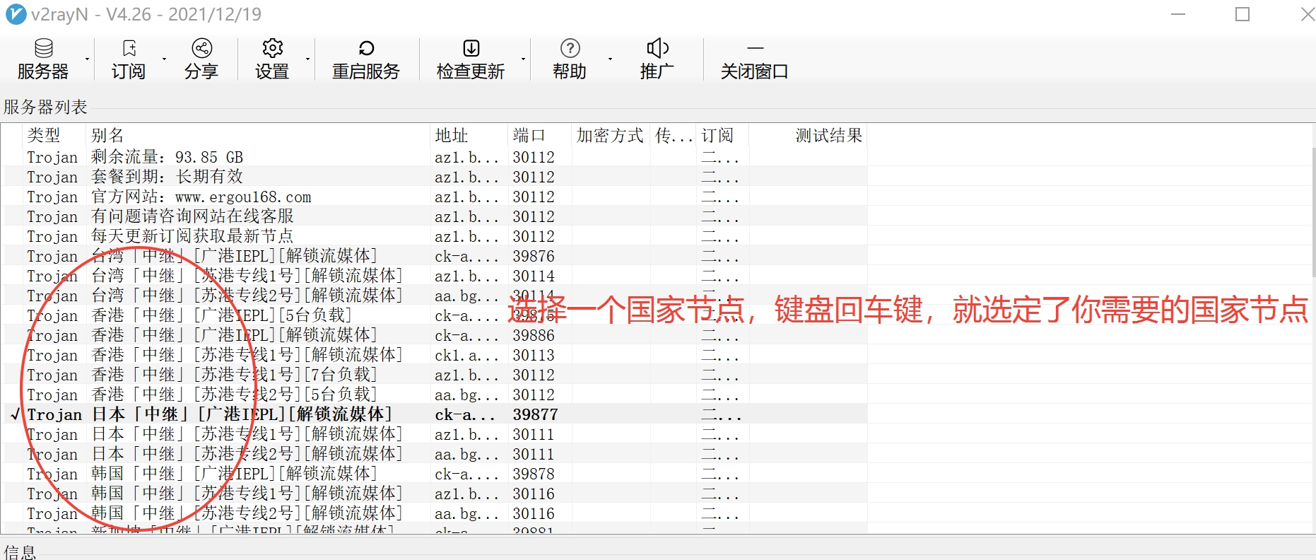Select 台湾 苏港专线1号 解锁流媒体 node

tap(435, 276)
